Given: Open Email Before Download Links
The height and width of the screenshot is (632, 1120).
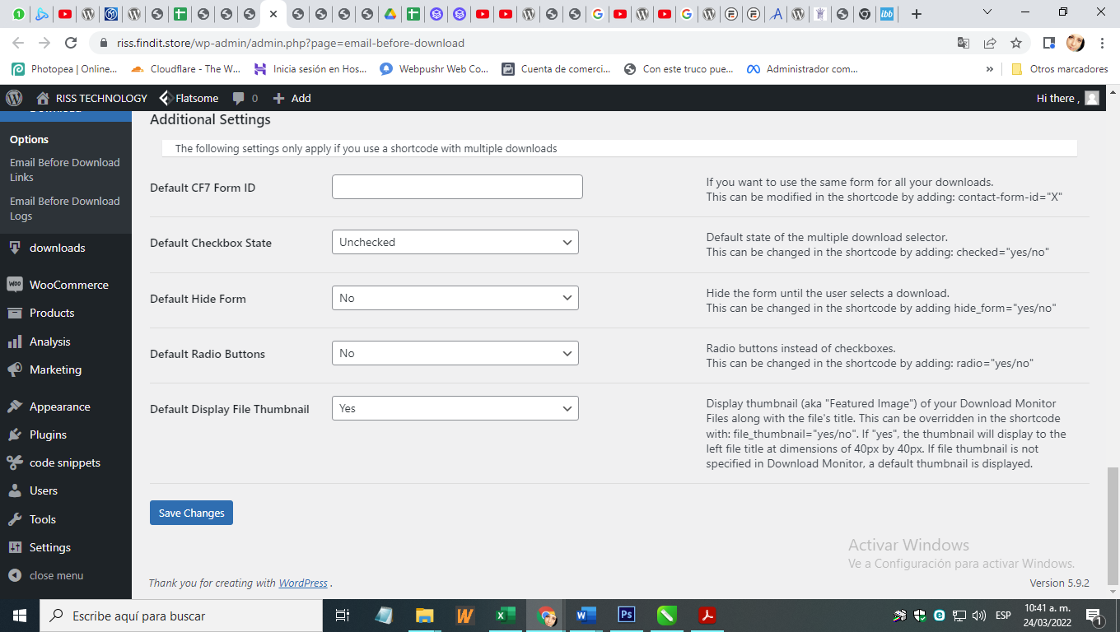Looking at the screenshot, I should tap(65, 170).
